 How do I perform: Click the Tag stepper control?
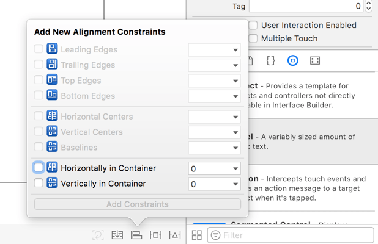click(368, 6)
